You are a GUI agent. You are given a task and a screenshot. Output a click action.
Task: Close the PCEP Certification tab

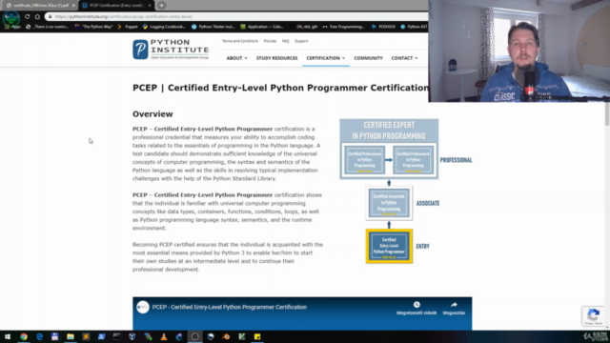(150, 6)
